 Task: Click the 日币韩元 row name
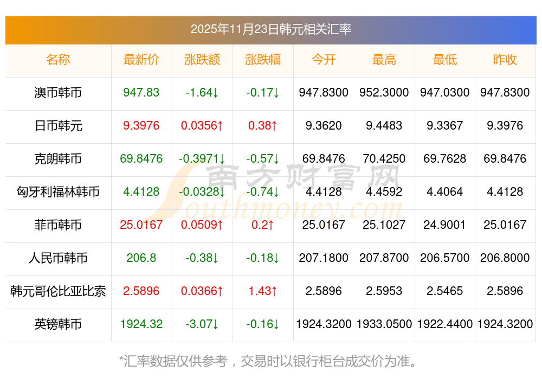(58, 125)
